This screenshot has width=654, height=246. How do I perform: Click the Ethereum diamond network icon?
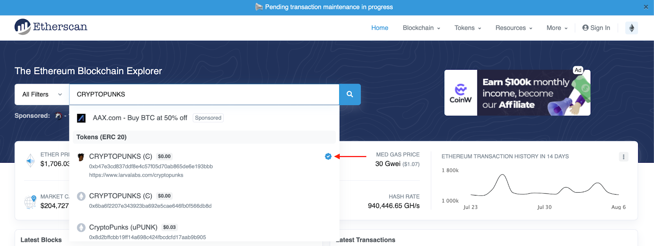[632, 28]
